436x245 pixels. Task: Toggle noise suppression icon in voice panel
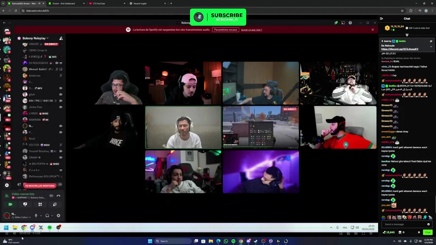pos(51,196)
